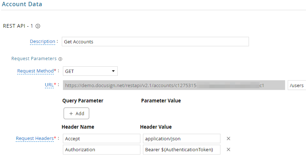
Task: Click the Request Method help link
Action: pyautogui.click(x=35, y=71)
